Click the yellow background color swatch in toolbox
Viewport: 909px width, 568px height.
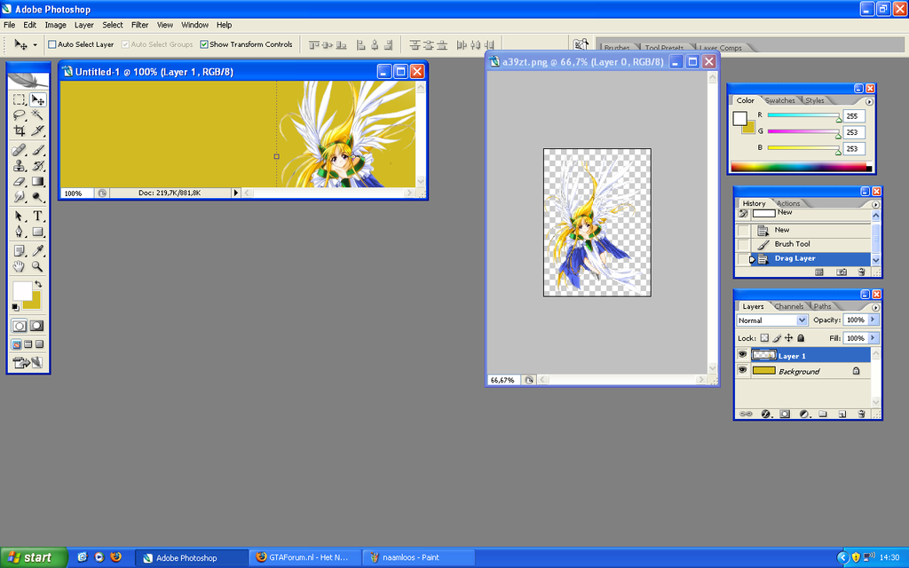click(32, 300)
